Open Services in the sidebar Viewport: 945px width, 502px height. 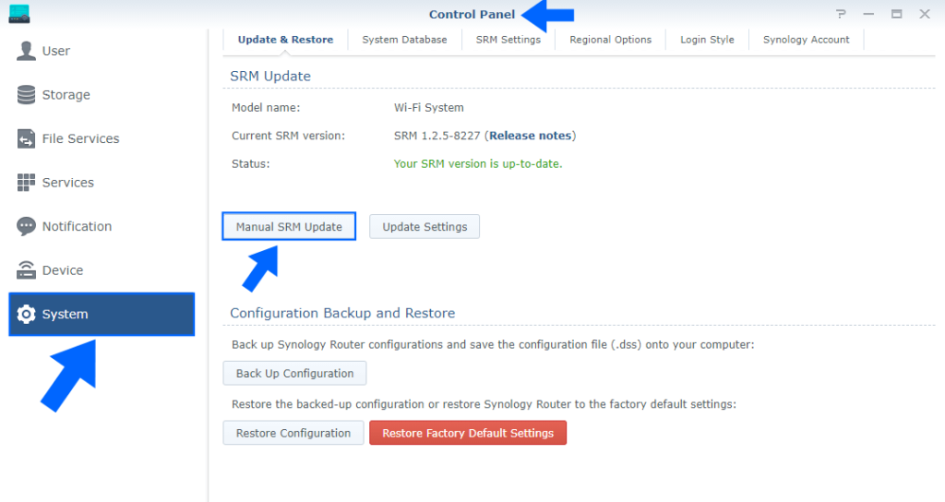pyautogui.click(x=102, y=183)
